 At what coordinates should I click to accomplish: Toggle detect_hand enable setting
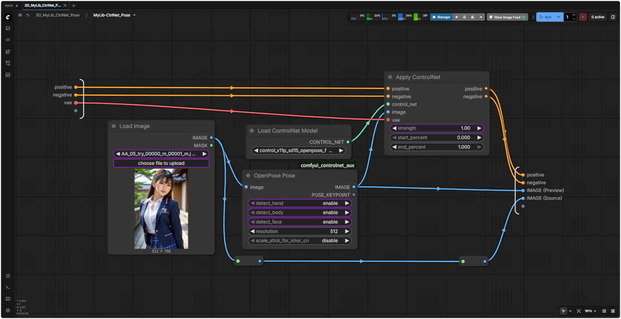point(299,203)
